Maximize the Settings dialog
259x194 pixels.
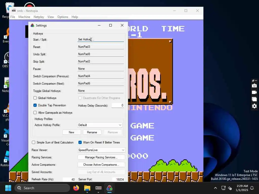click(111, 25)
